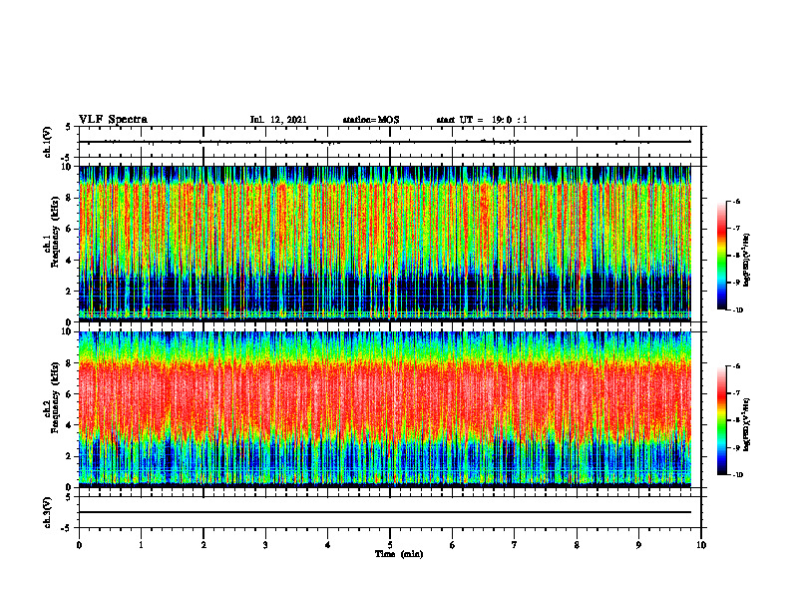Click time-axis tick label "1"

tap(141, 545)
